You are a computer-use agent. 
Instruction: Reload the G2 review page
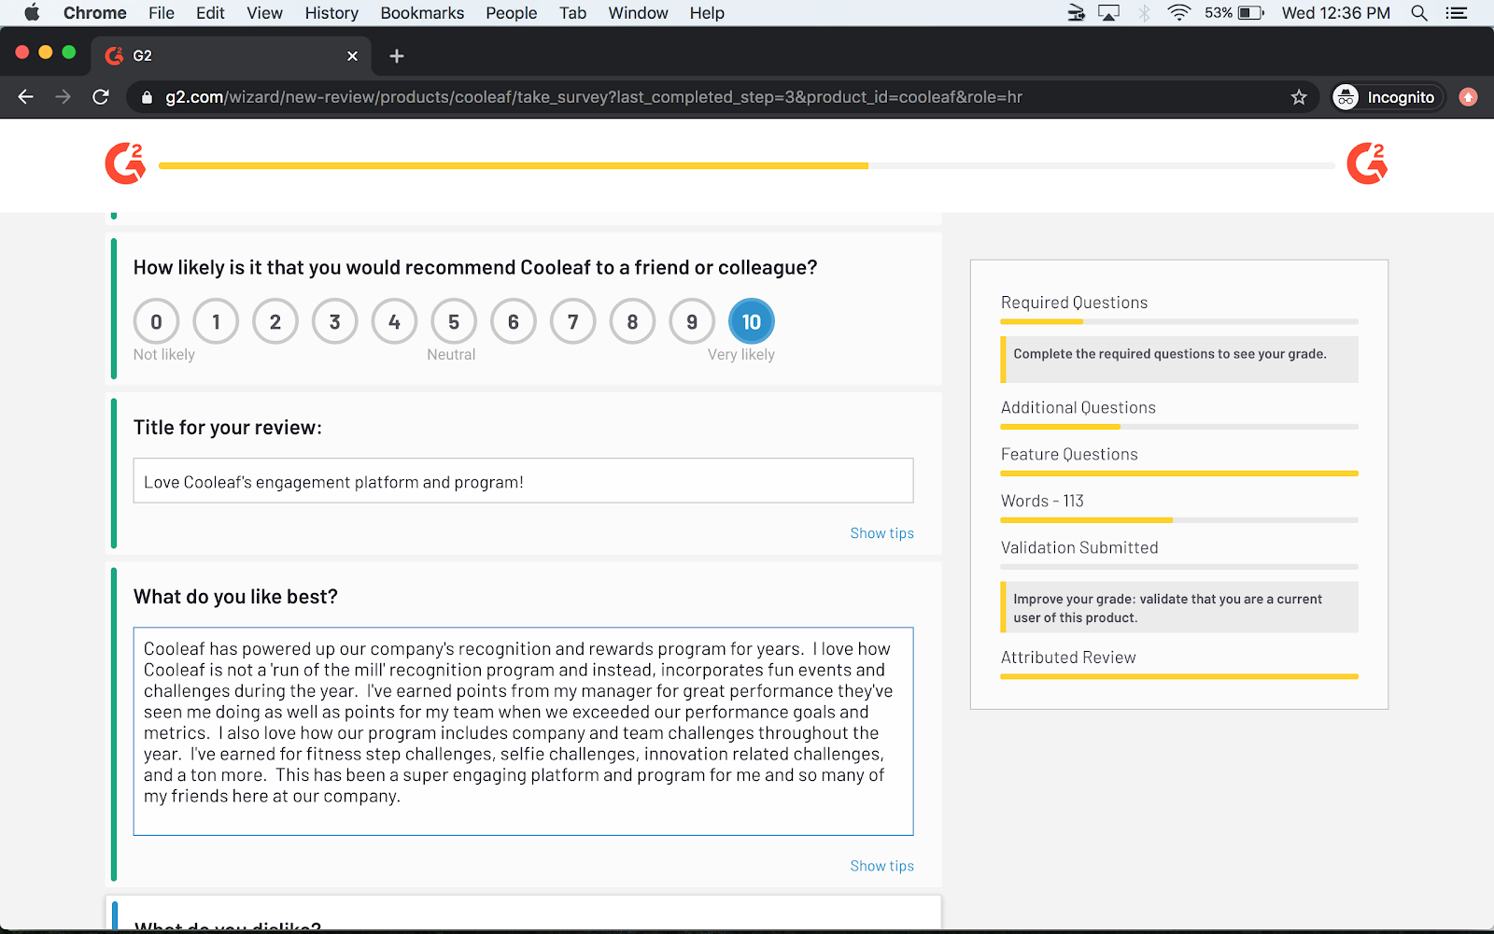point(101,97)
